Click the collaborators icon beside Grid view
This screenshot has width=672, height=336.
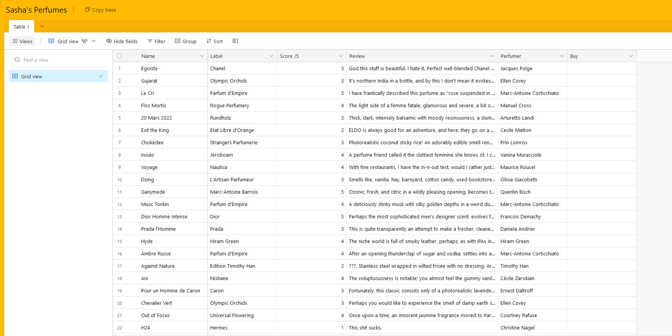pos(84,41)
